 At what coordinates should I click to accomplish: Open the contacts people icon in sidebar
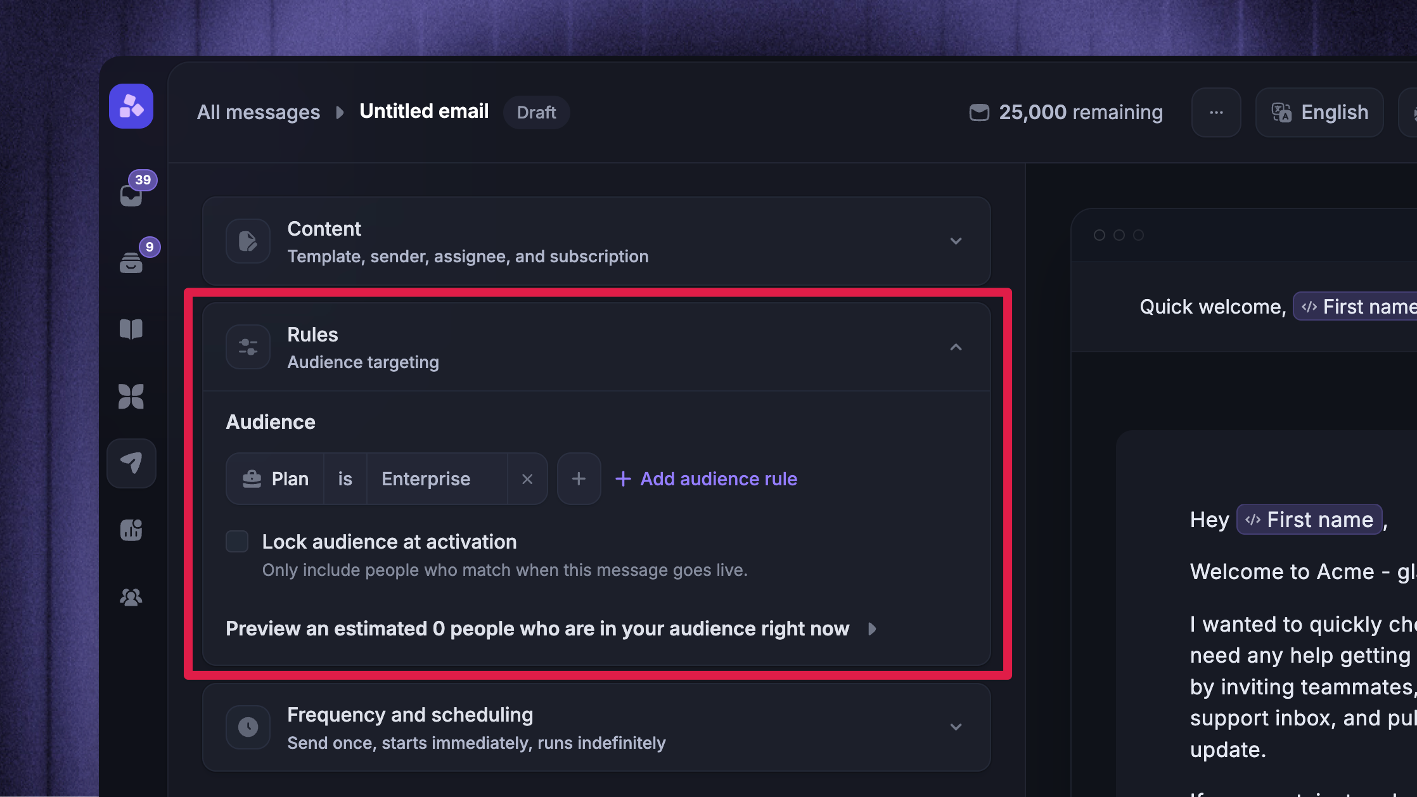[131, 597]
